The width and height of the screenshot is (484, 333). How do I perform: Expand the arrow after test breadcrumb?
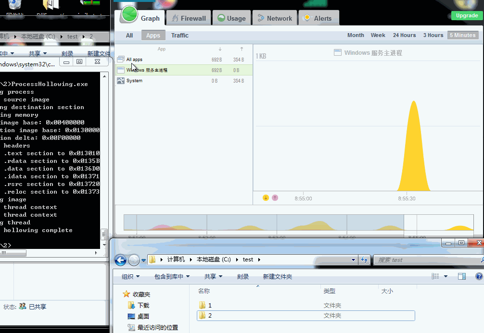(x=259, y=259)
